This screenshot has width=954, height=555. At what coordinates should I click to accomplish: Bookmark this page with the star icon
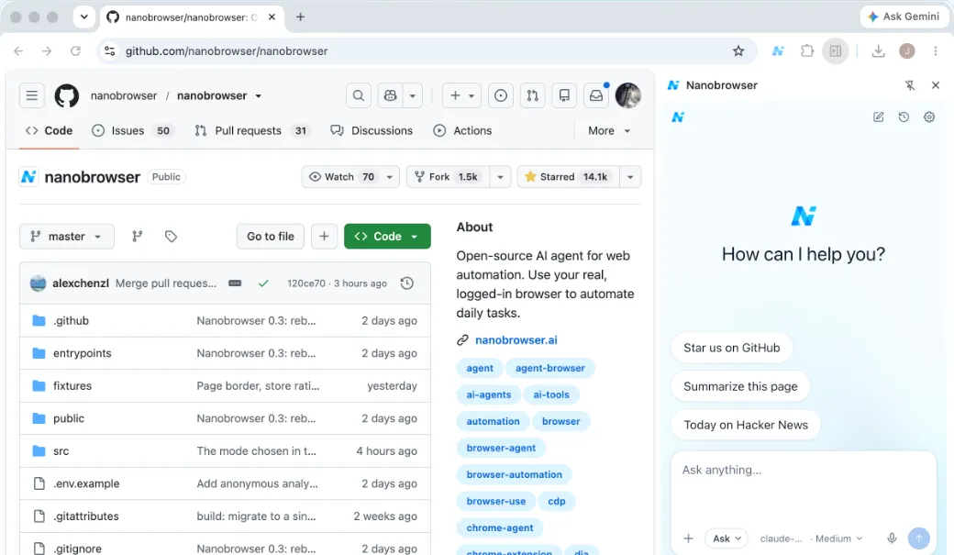(738, 51)
